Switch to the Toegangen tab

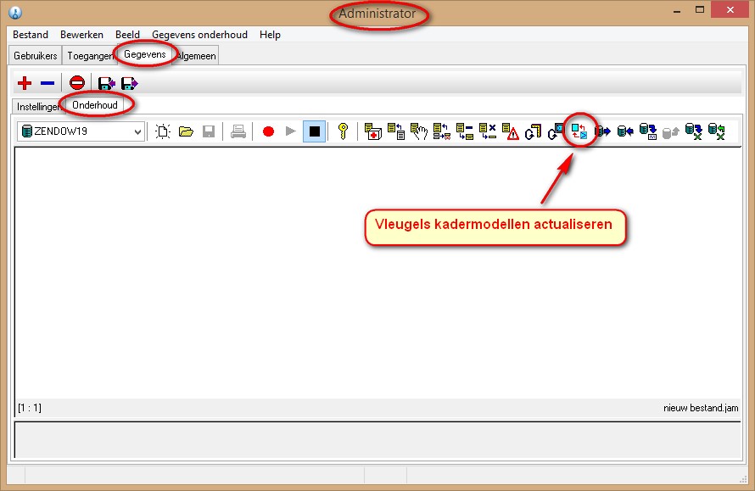[x=90, y=56]
